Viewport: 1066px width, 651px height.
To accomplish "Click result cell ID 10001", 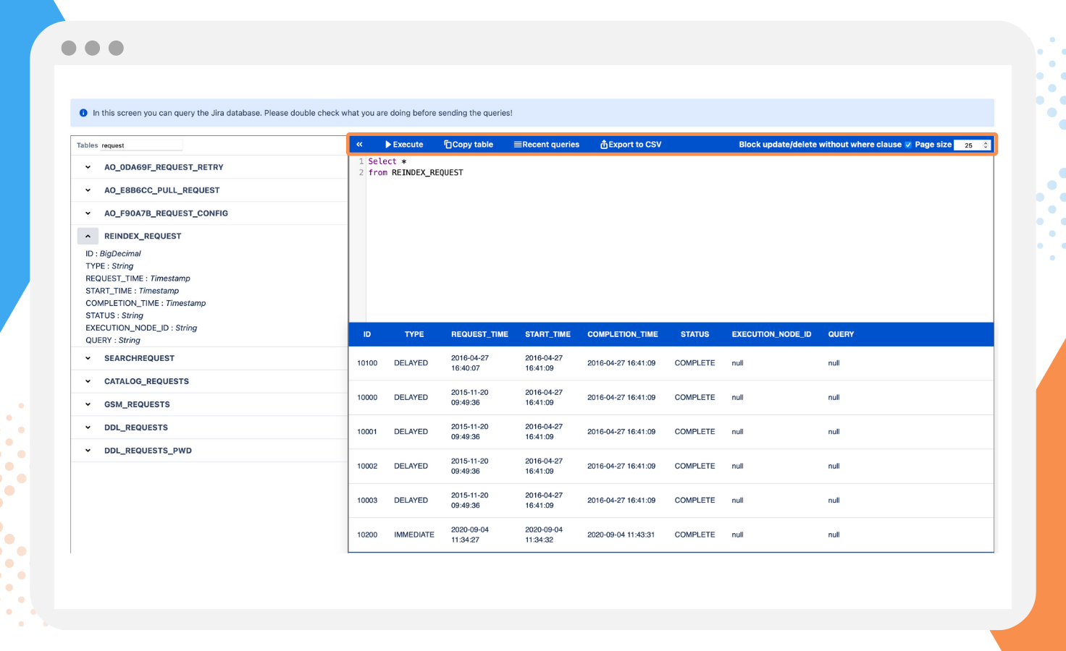I will tap(367, 432).
